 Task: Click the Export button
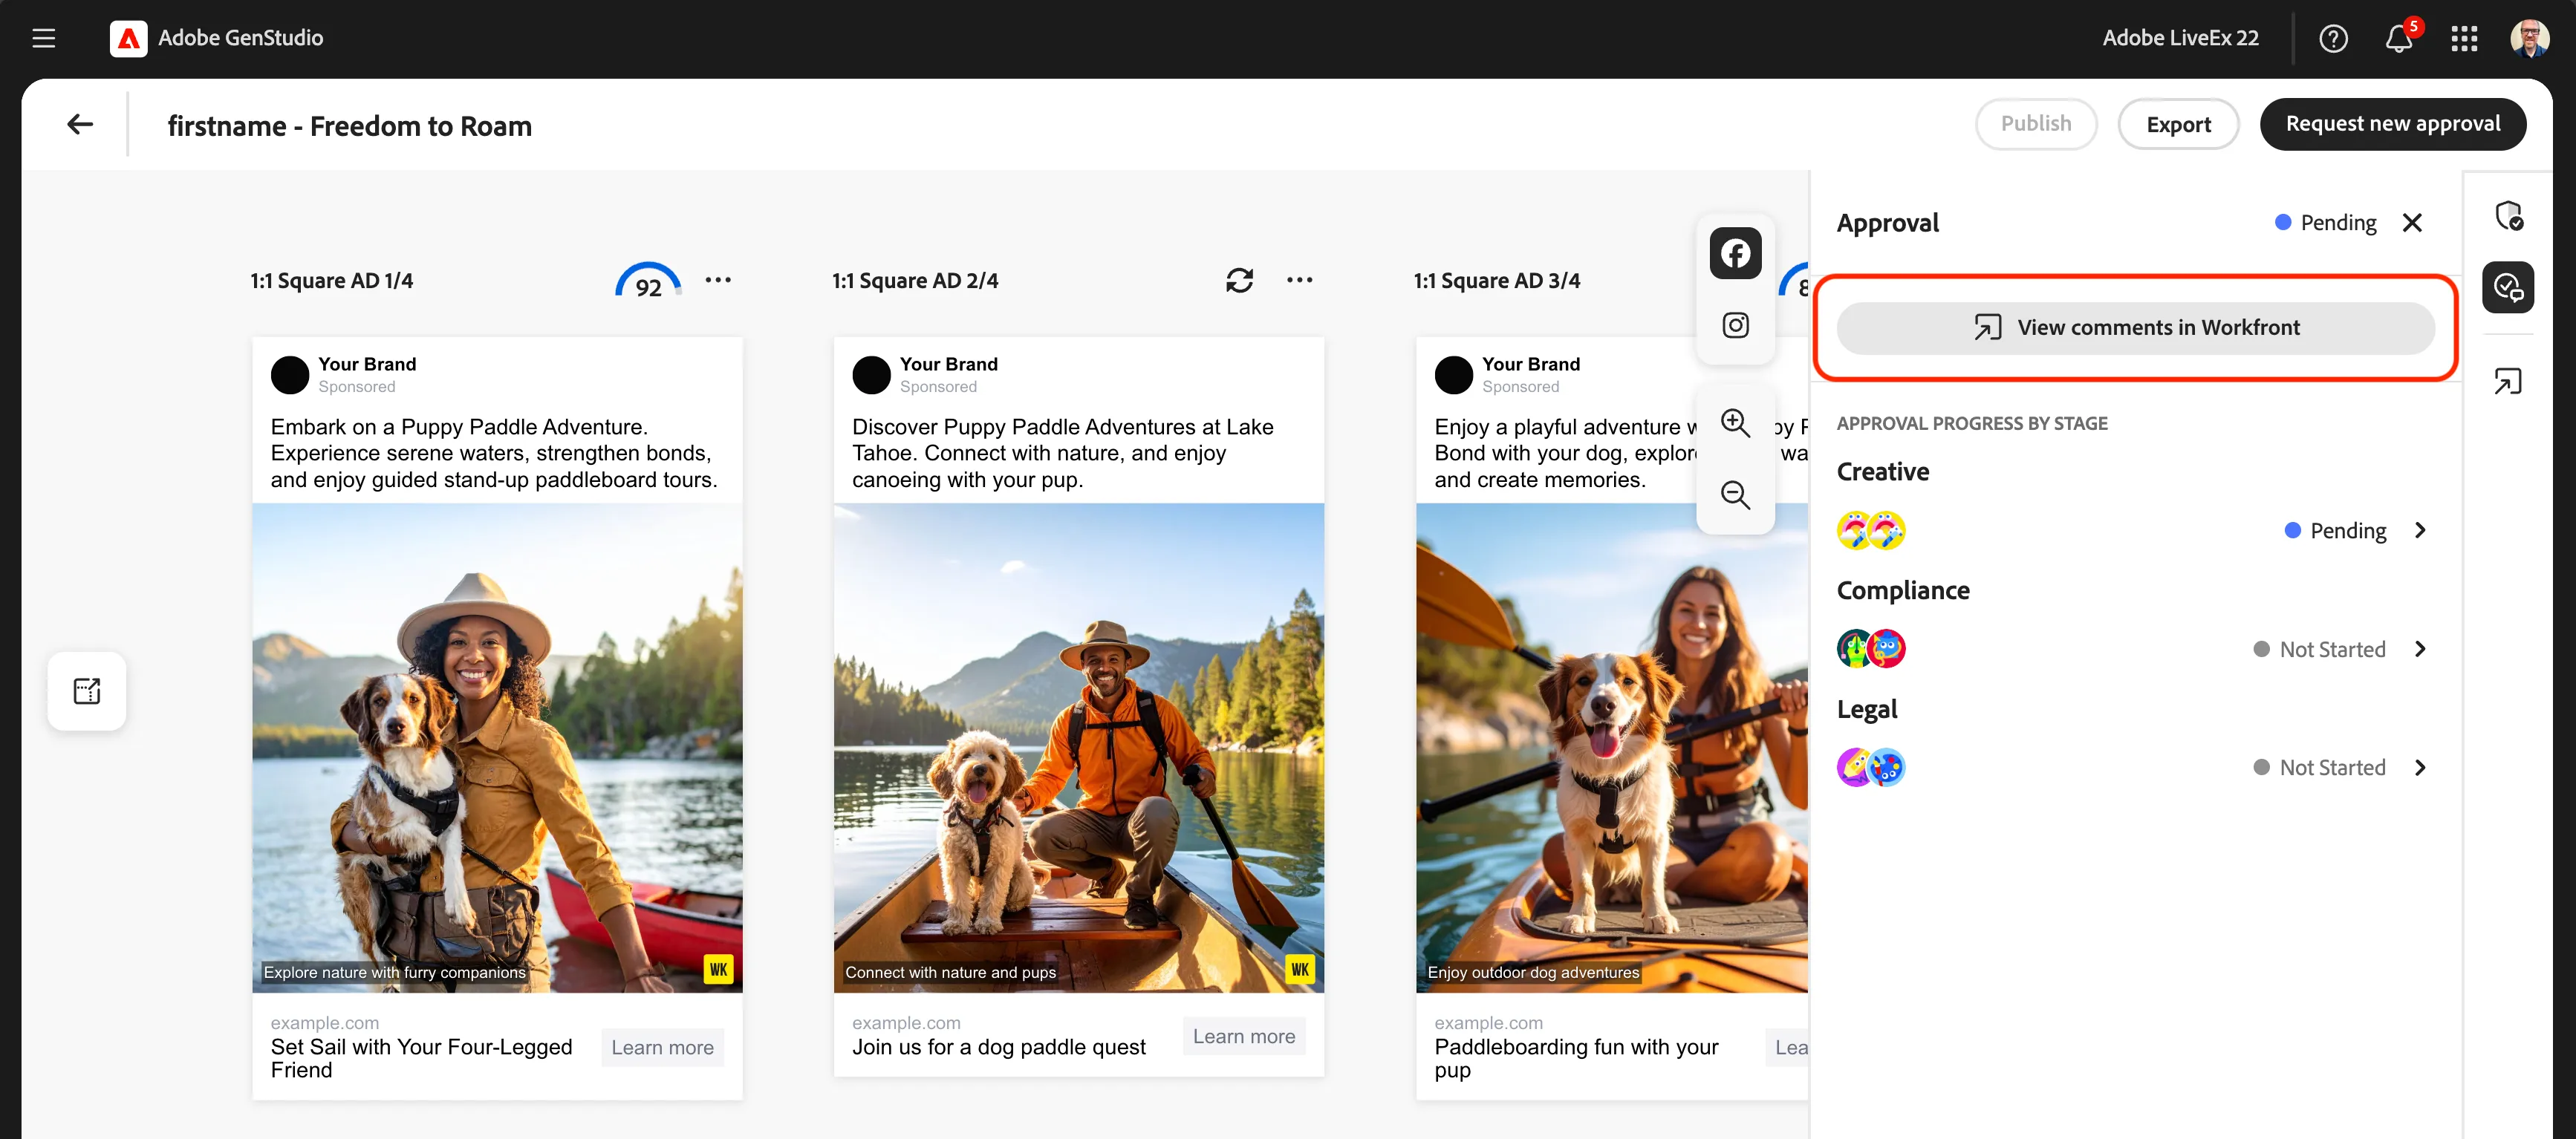(2178, 124)
